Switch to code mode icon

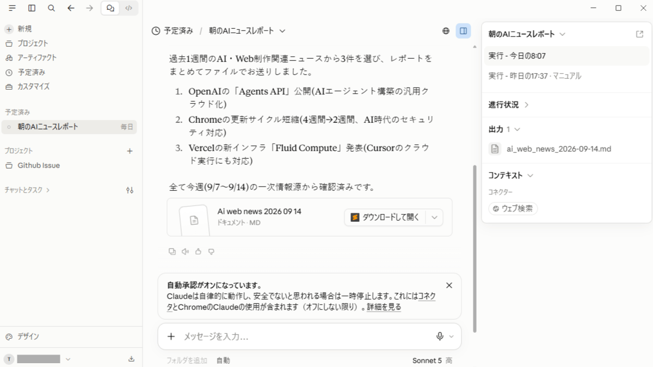(x=128, y=8)
